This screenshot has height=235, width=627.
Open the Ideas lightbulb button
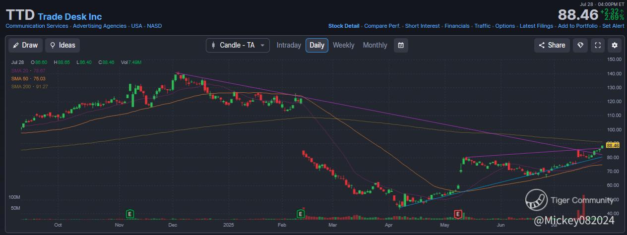click(63, 45)
